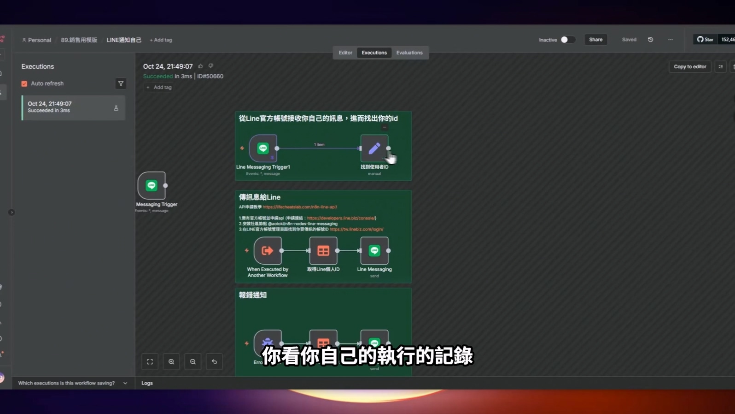Click the Line Messaging Trigger1 node icon
This screenshot has height=414, width=735.
[263, 148]
